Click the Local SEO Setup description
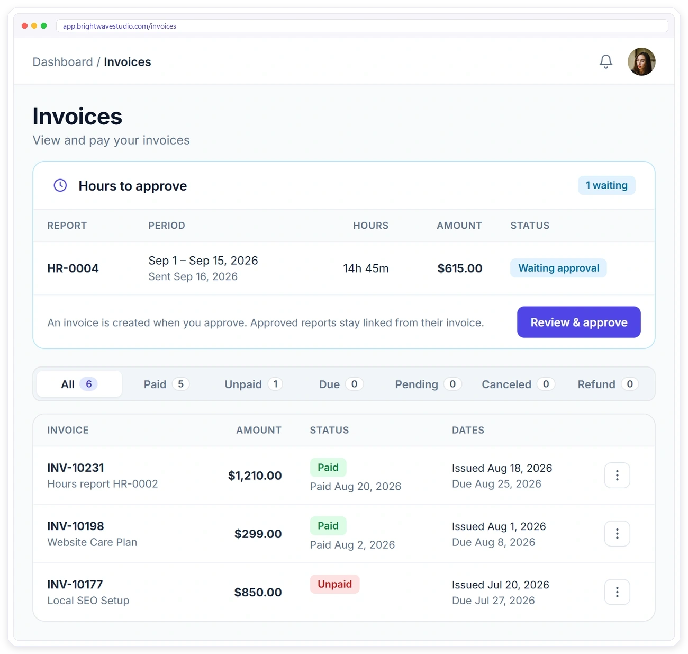688x654 pixels. pos(88,600)
